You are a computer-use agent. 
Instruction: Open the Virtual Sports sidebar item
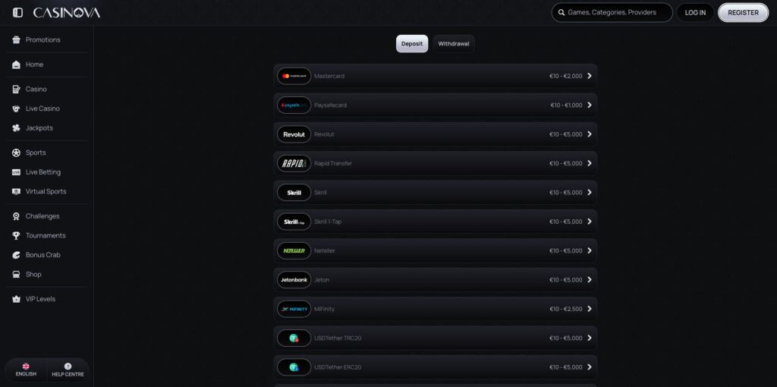tap(46, 191)
